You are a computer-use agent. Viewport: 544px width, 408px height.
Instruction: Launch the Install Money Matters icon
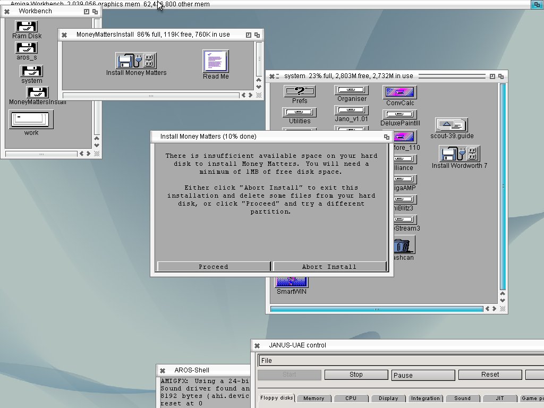point(136,61)
